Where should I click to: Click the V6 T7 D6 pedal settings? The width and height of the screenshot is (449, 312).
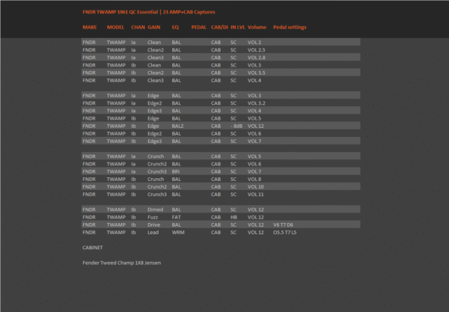284,224
